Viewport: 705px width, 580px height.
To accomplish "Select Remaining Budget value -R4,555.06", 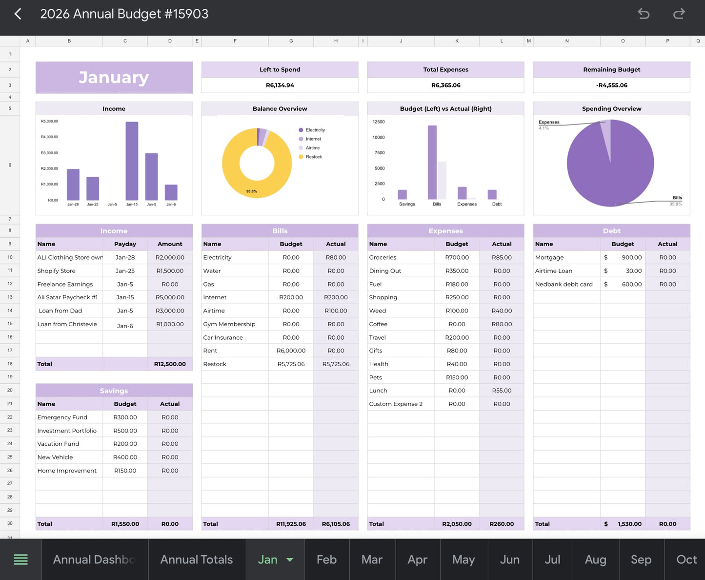I will coord(611,85).
